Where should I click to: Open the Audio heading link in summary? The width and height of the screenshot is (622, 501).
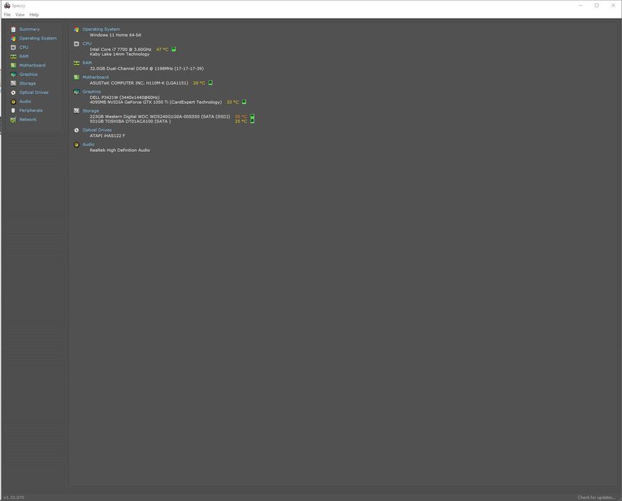coord(88,145)
